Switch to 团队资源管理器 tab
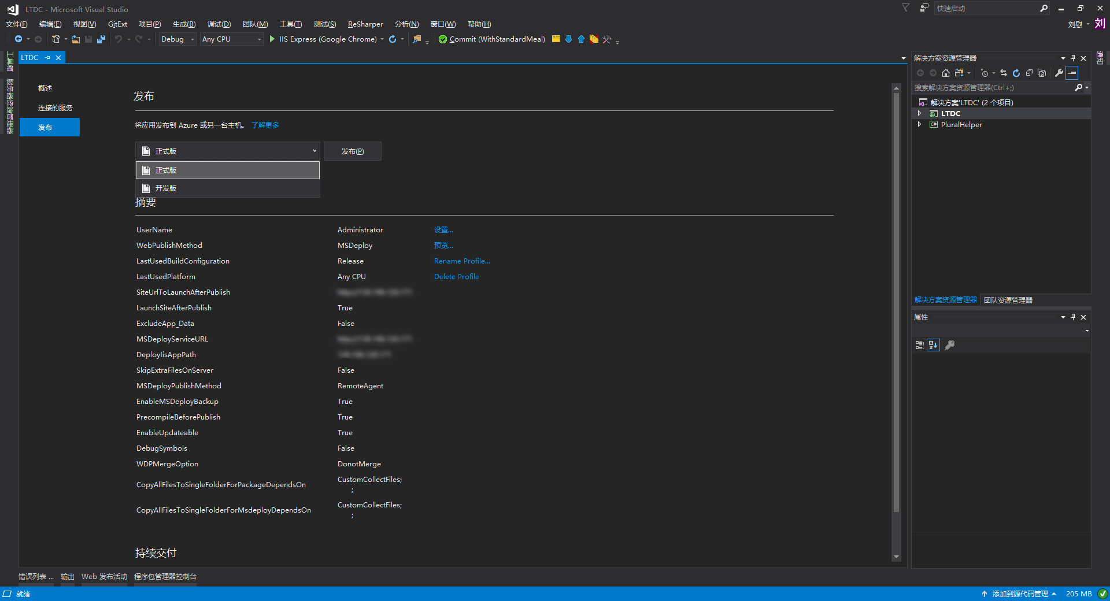Screen dimensions: 1110x601 (x=1008, y=300)
